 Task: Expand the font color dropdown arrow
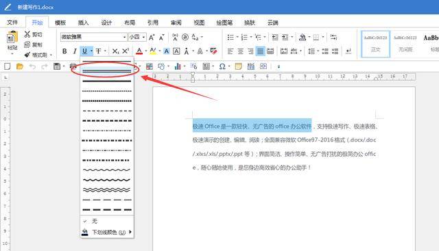click(x=146, y=51)
